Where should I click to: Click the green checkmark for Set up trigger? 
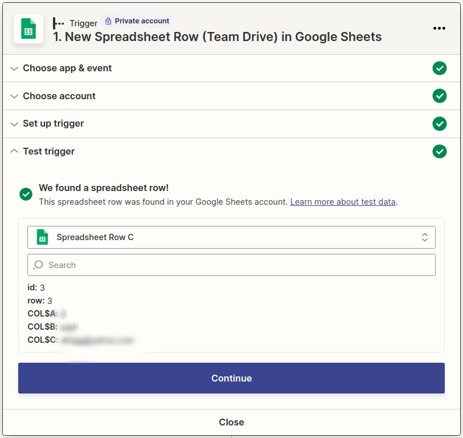tap(440, 124)
